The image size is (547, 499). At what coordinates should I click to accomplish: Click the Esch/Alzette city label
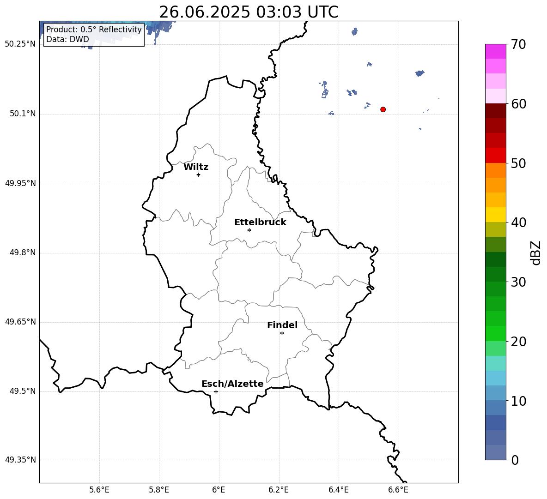point(233,384)
